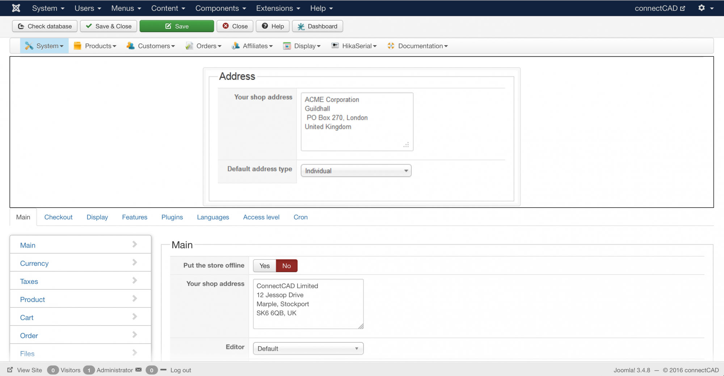The height and width of the screenshot is (376, 724).
Task: Open the Extensions menu
Action: pyautogui.click(x=278, y=8)
